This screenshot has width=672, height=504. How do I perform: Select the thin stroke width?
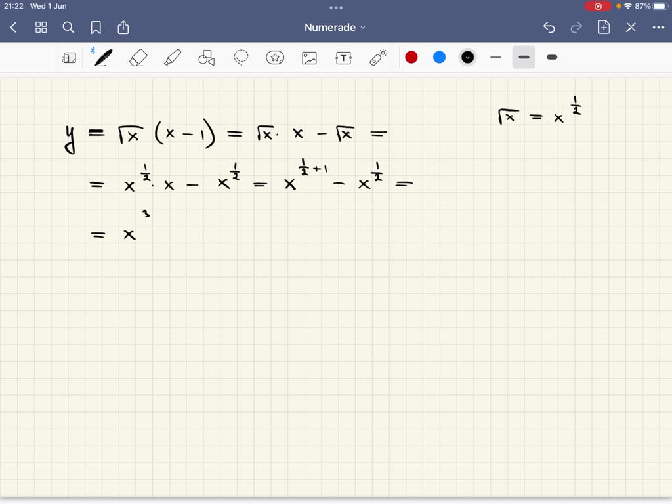495,57
